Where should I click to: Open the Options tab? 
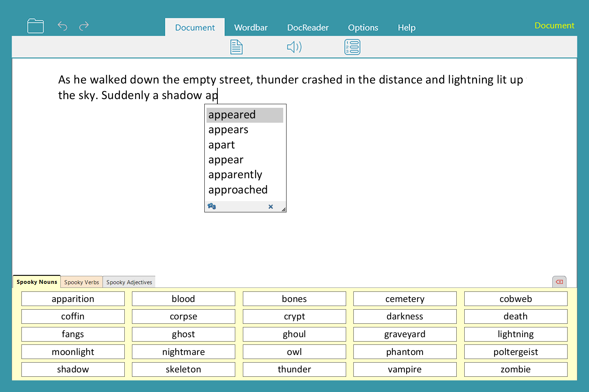[363, 28]
